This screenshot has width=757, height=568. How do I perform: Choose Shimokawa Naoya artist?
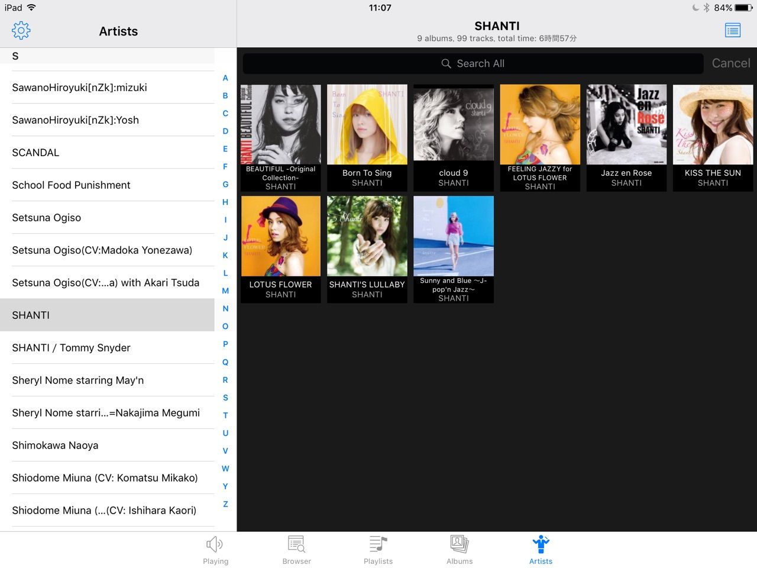107,446
